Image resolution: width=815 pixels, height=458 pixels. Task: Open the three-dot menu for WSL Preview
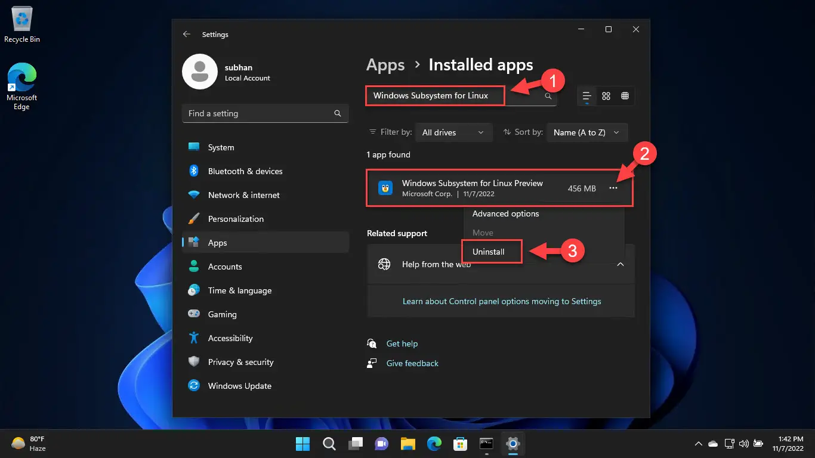point(613,188)
